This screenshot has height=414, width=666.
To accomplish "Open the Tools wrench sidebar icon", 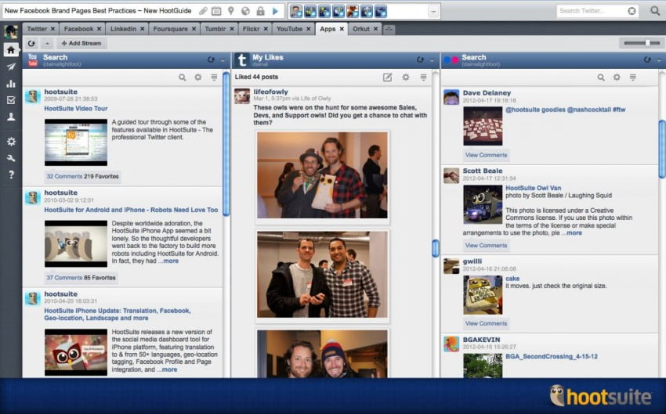I will tap(11, 158).
